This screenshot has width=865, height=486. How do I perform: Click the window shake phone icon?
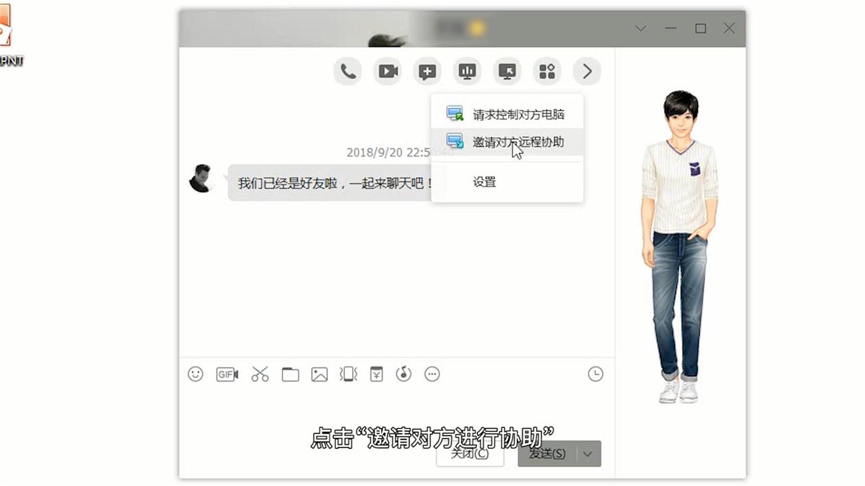pos(348,374)
